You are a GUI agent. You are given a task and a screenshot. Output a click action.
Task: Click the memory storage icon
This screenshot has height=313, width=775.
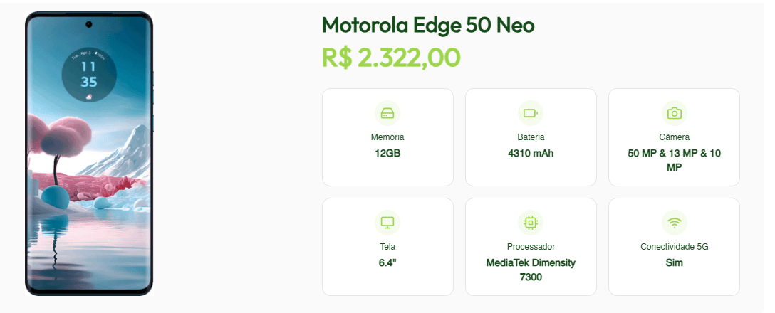(387, 113)
